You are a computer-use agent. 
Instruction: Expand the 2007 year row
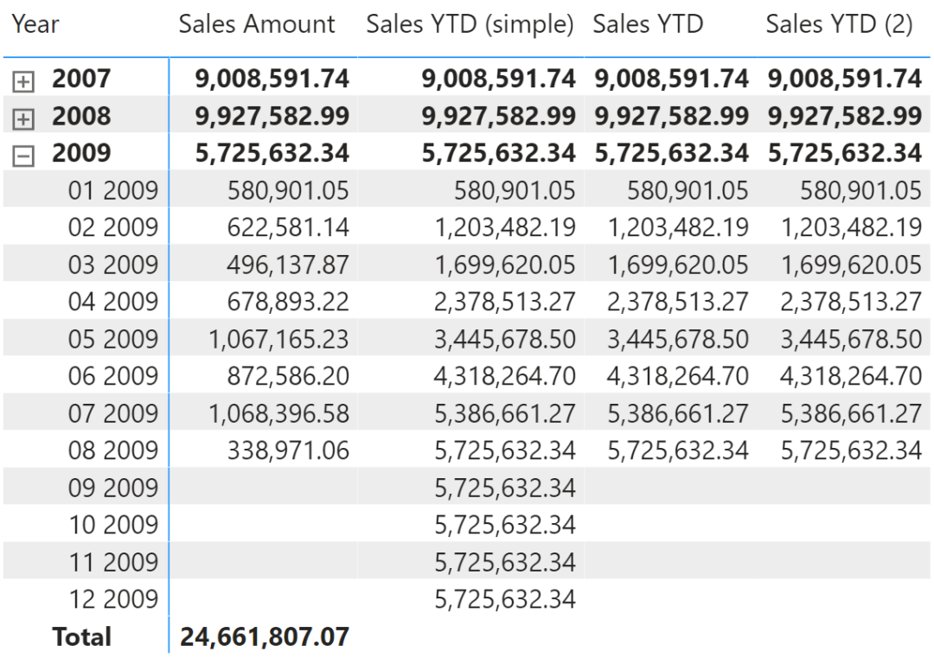[x=23, y=82]
